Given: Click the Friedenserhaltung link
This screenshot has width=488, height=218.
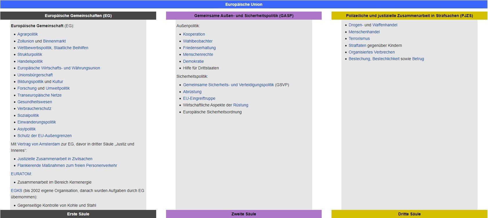Looking at the screenshot, I should point(199,48).
